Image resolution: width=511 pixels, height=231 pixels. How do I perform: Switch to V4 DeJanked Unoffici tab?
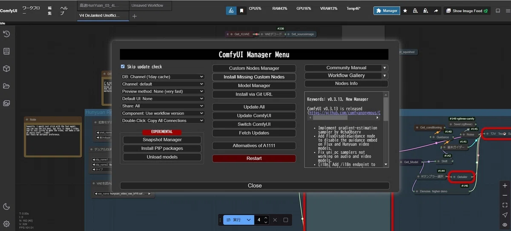click(x=103, y=16)
